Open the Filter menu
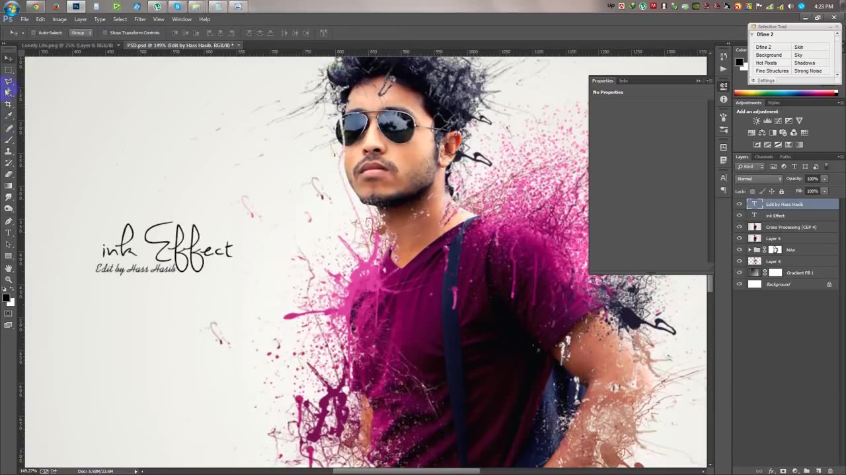The image size is (846, 475). 140,19
